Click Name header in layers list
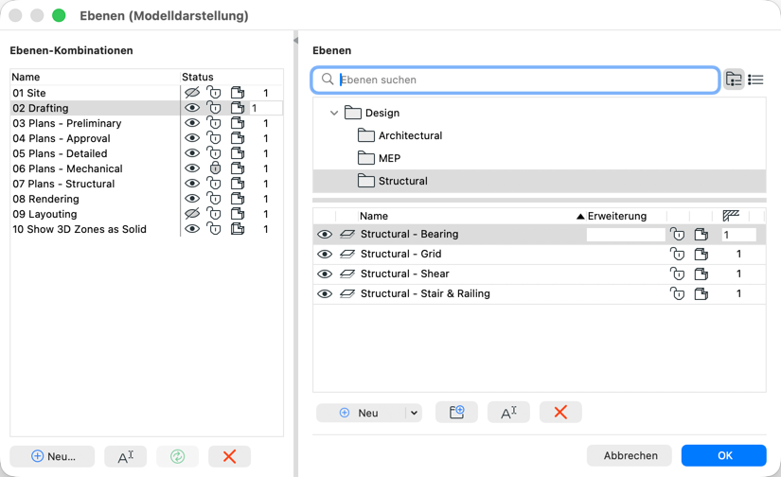The width and height of the screenshot is (781, 477). (x=374, y=216)
